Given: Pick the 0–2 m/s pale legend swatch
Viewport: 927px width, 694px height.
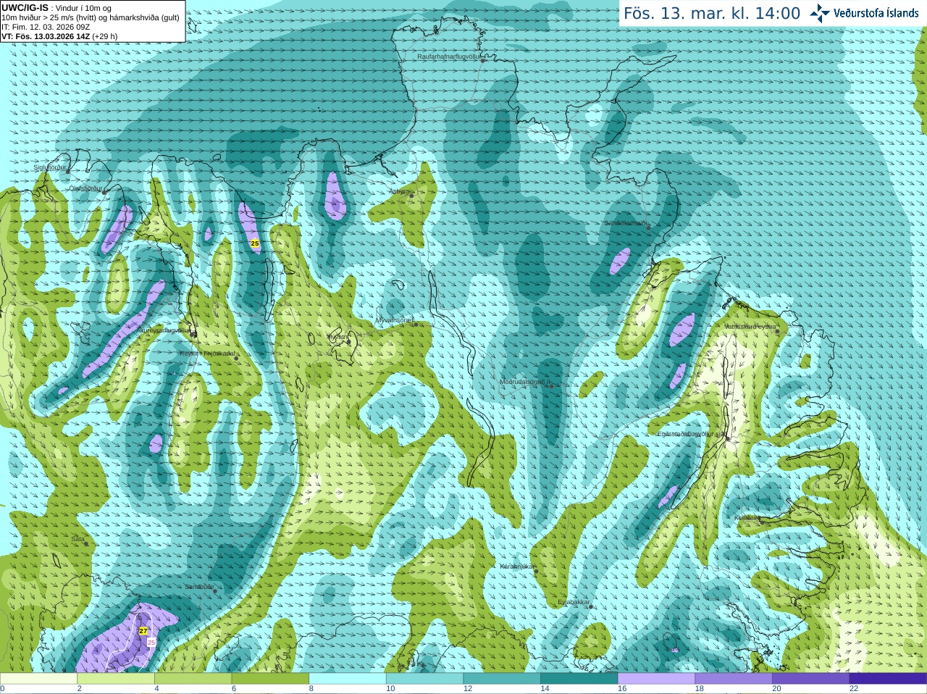Looking at the screenshot, I should (x=38, y=679).
